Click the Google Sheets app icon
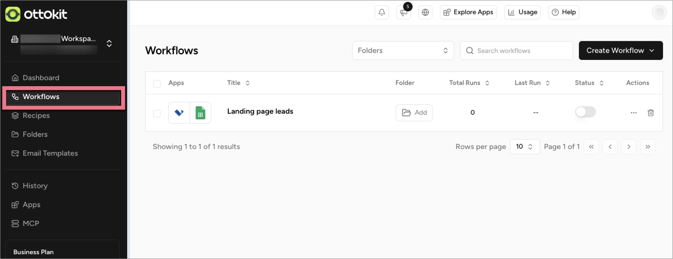Image resolution: width=673 pixels, height=259 pixels. click(200, 112)
